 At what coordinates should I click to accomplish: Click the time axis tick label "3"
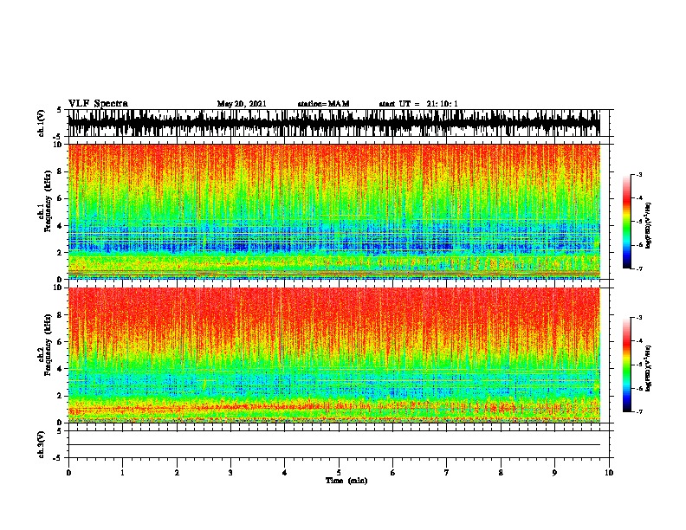[230, 473]
